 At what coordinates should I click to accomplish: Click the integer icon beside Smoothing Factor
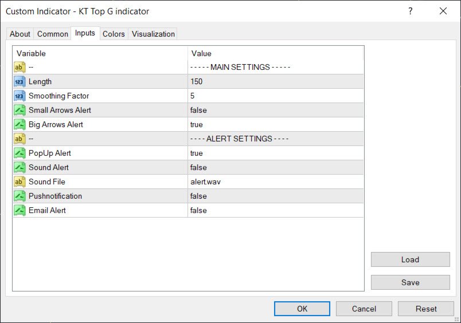click(19, 96)
